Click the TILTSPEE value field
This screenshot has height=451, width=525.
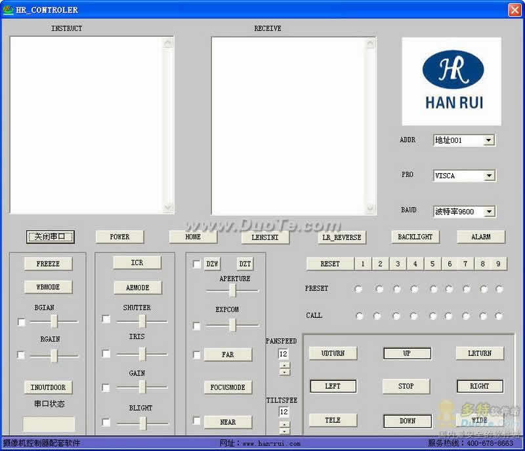click(x=283, y=412)
